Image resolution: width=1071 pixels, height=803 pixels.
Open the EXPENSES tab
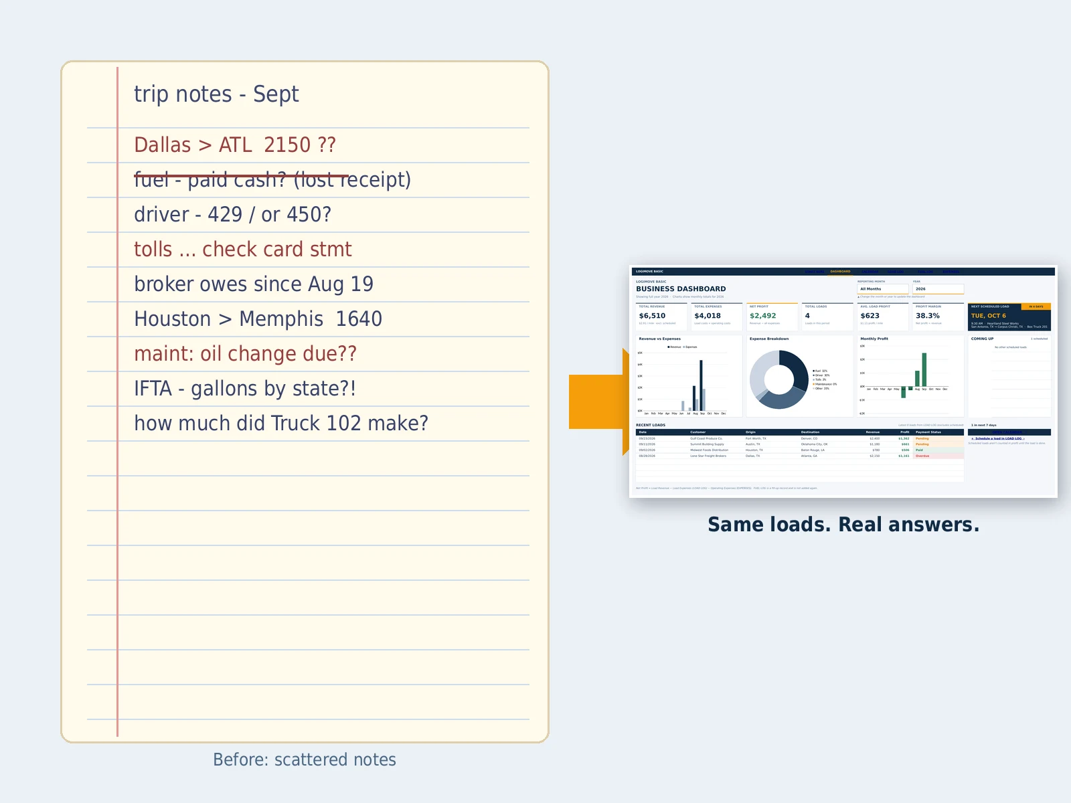pyautogui.click(x=951, y=272)
